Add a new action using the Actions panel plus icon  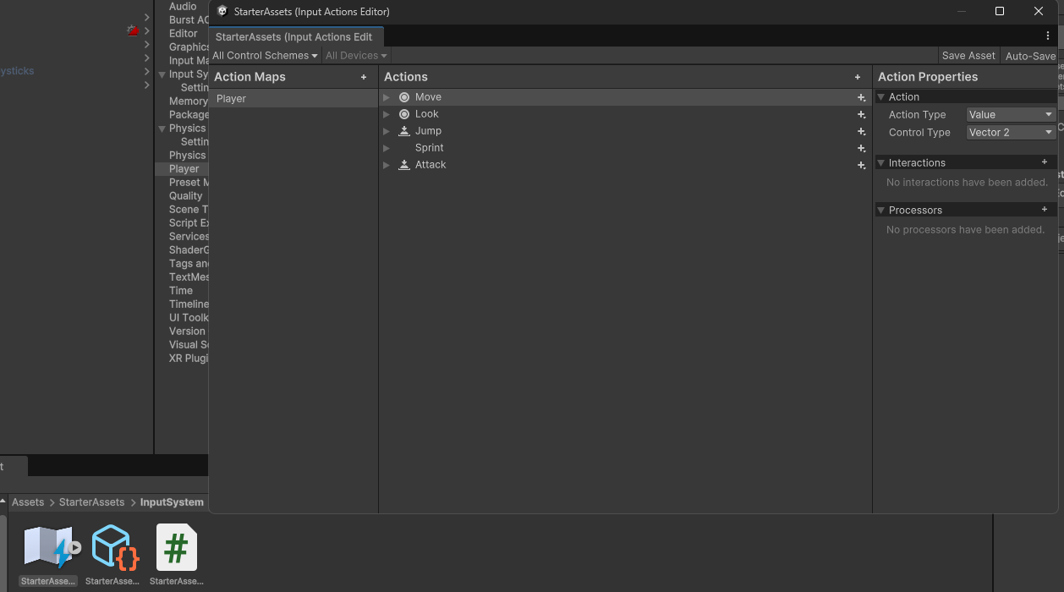858,76
